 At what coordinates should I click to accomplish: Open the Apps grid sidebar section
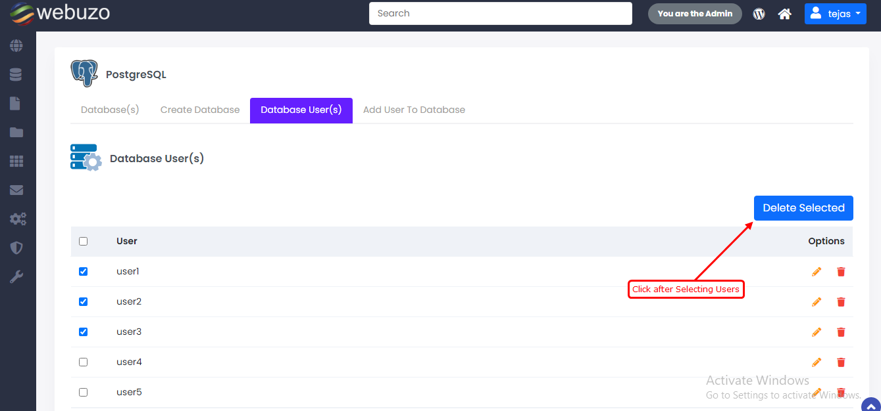pos(16,161)
